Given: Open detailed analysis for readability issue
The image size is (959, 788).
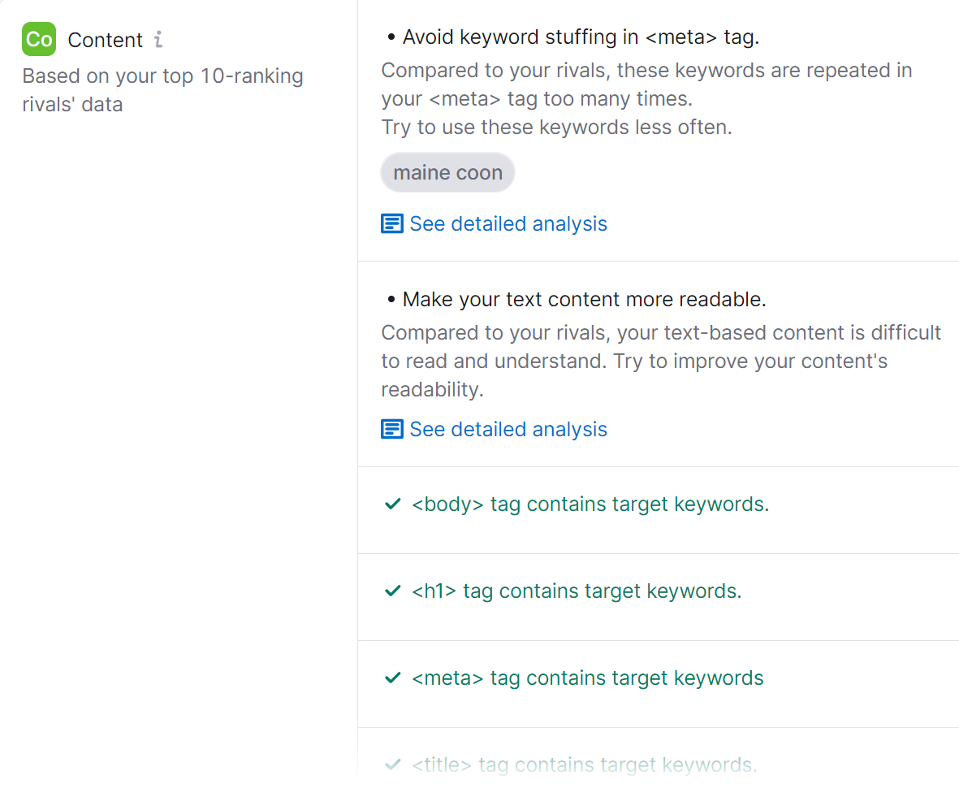Looking at the screenshot, I should click(x=508, y=428).
